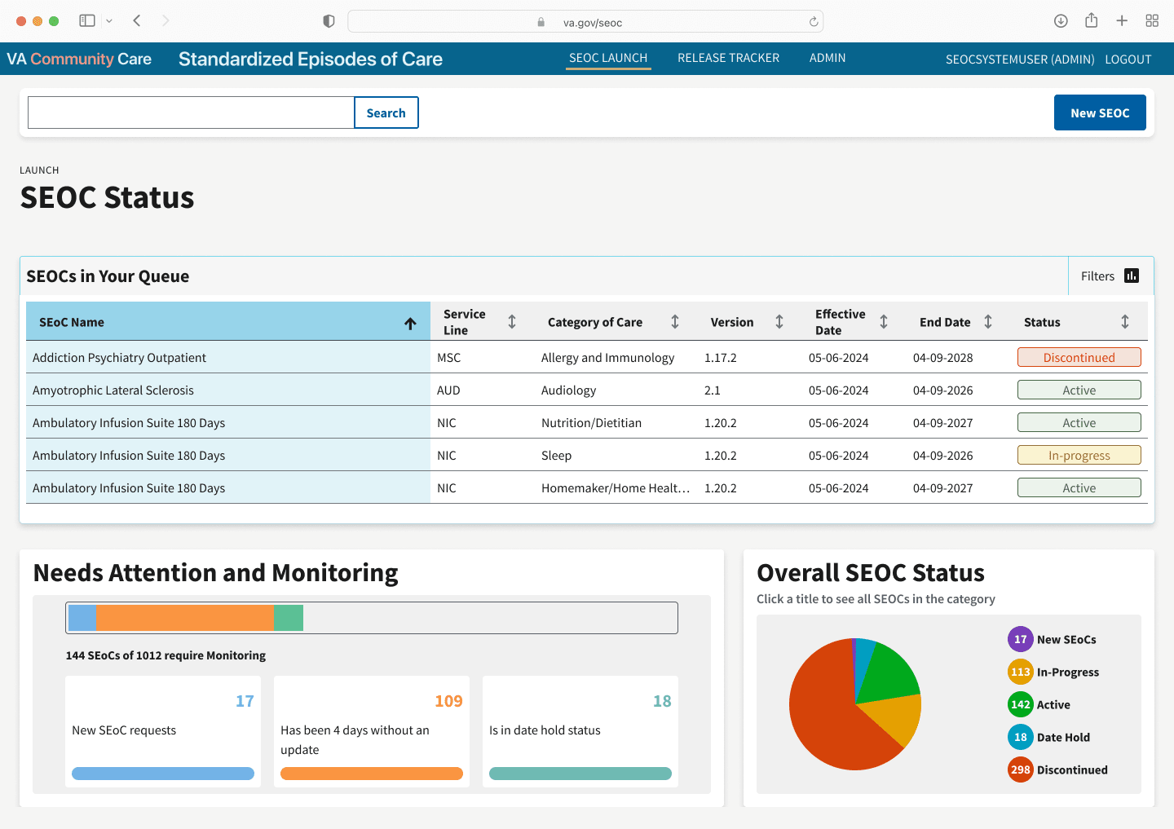
Task: Open the Filters chart icon
Action: click(x=1132, y=276)
